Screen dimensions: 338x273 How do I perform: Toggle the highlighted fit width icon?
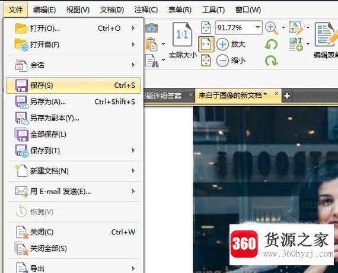(206, 45)
